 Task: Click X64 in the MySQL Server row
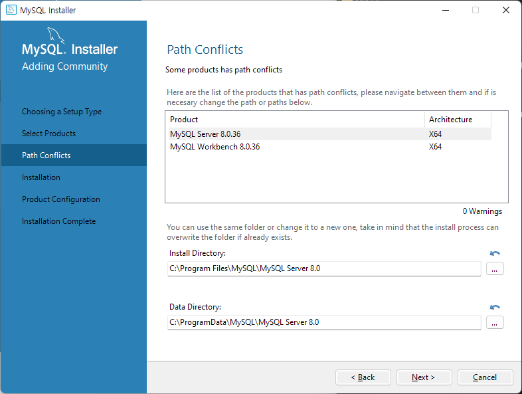pos(435,134)
